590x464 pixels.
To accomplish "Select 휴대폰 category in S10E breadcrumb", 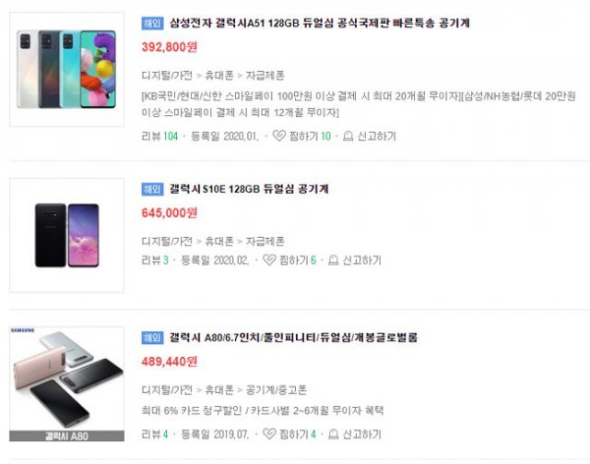I will pos(219,241).
